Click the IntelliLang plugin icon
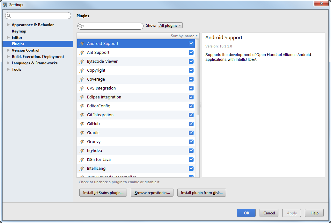The height and width of the screenshot is (223, 331). tap(82, 169)
